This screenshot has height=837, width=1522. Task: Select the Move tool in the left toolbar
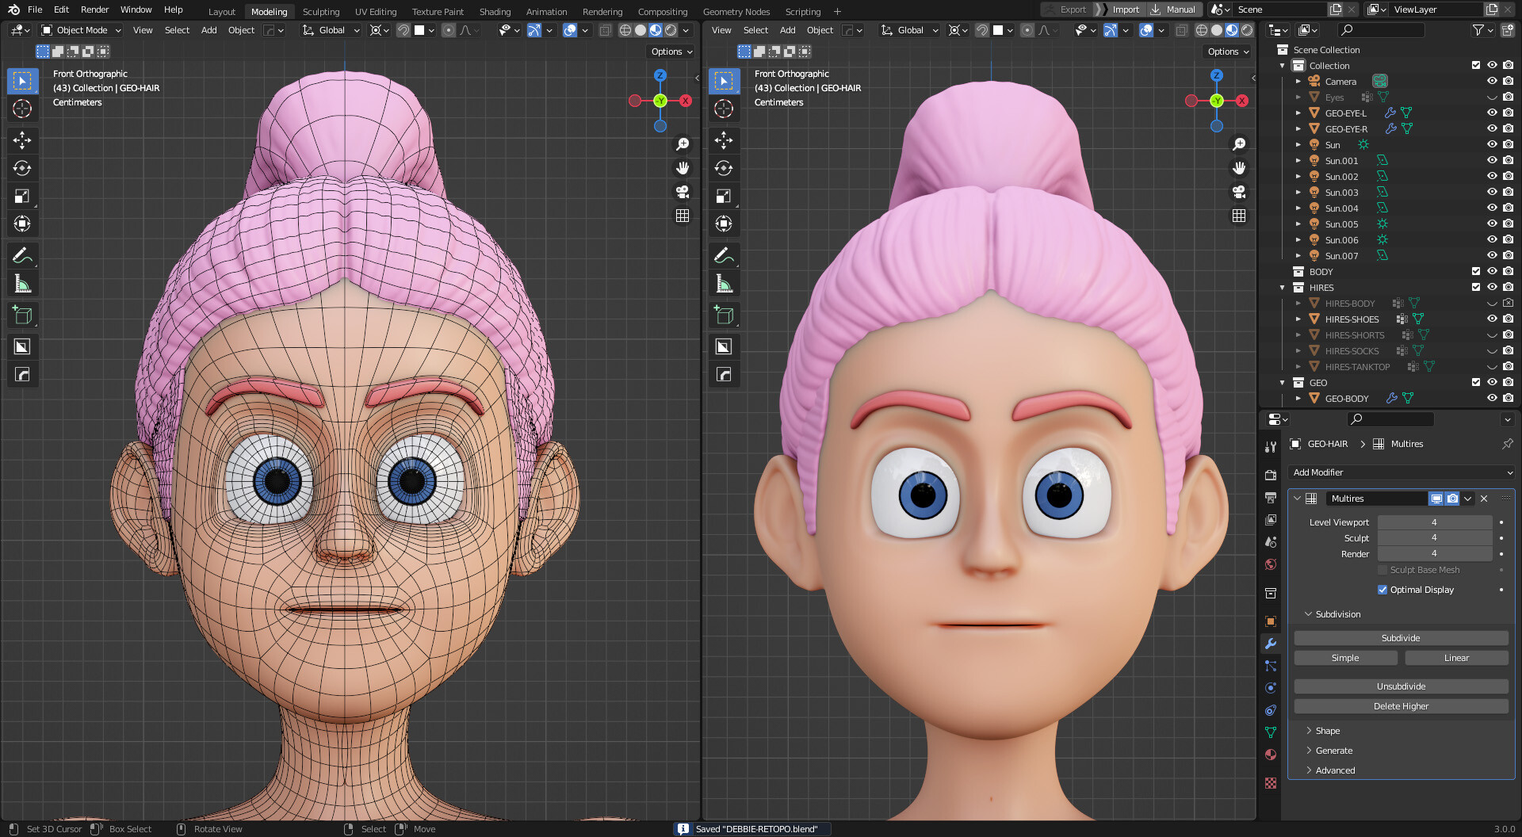22,140
